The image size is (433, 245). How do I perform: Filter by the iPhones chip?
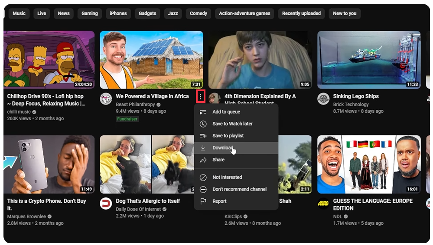coord(118,13)
